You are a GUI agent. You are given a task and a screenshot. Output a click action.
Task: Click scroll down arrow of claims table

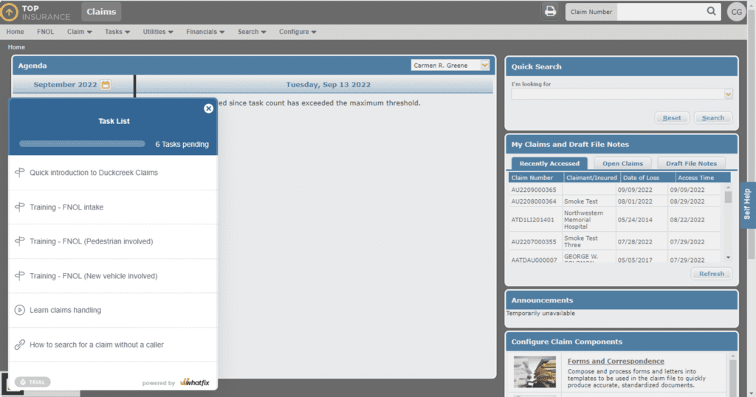[x=728, y=258]
